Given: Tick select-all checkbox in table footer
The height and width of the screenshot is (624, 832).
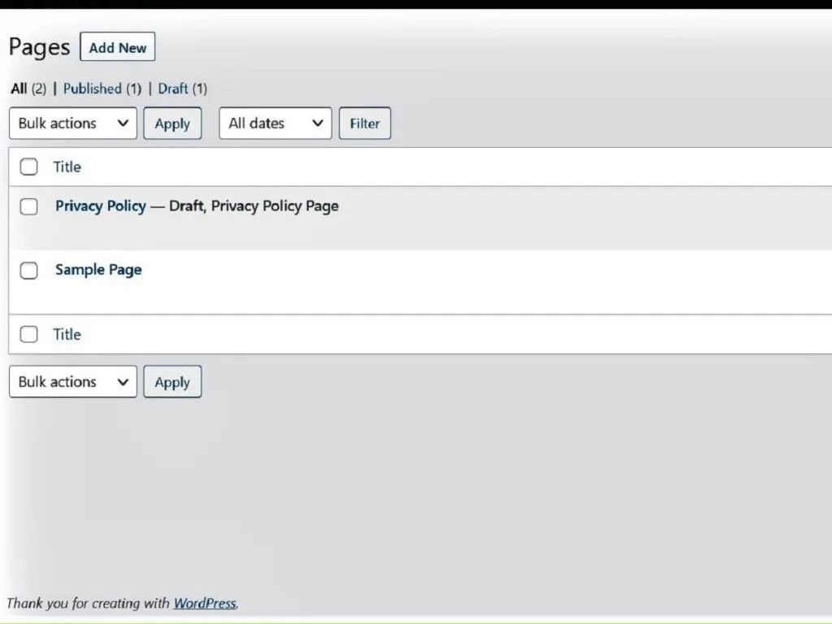Looking at the screenshot, I should 28,334.
